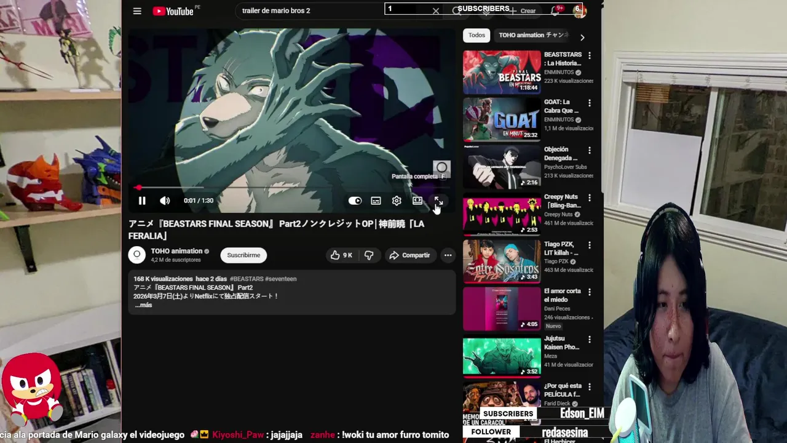Open the Tiago PZK Entre Nosotros thumbnail
Screen dimensions: 787x443
502,261
